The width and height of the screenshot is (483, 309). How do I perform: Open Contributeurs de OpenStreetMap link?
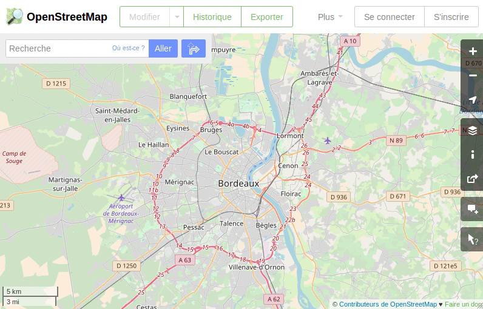[388, 304]
